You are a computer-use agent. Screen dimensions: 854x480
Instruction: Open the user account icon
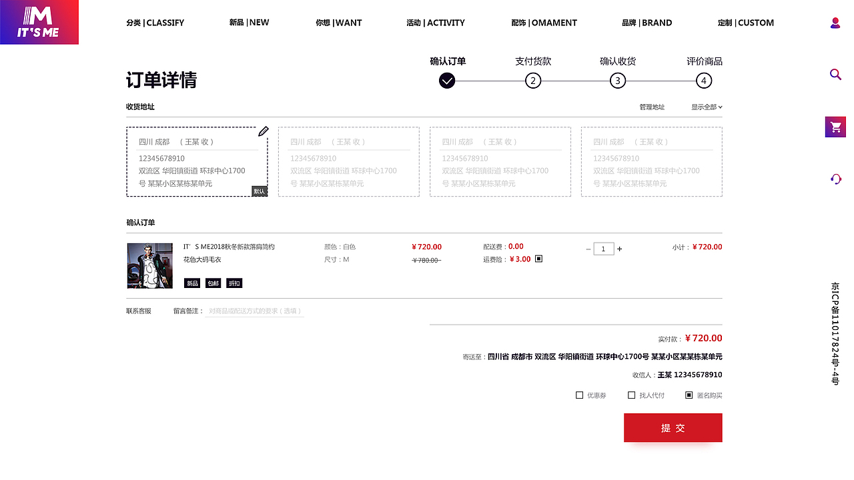[835, 23]
